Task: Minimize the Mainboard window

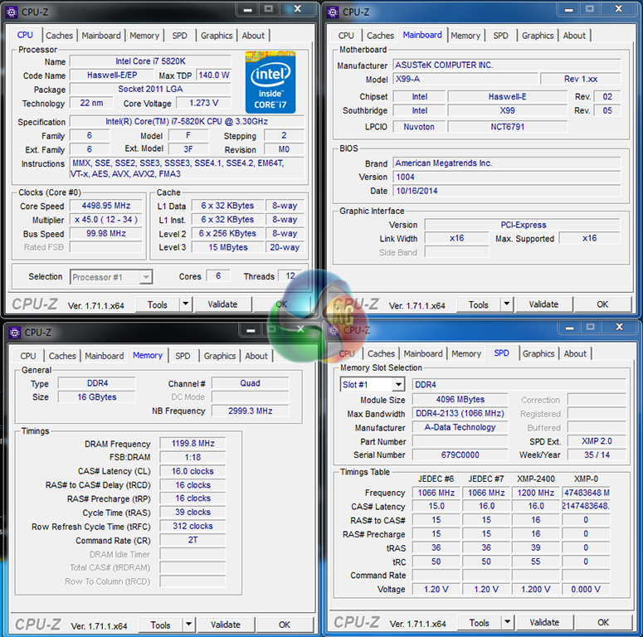Action: (x=569, y=9)
